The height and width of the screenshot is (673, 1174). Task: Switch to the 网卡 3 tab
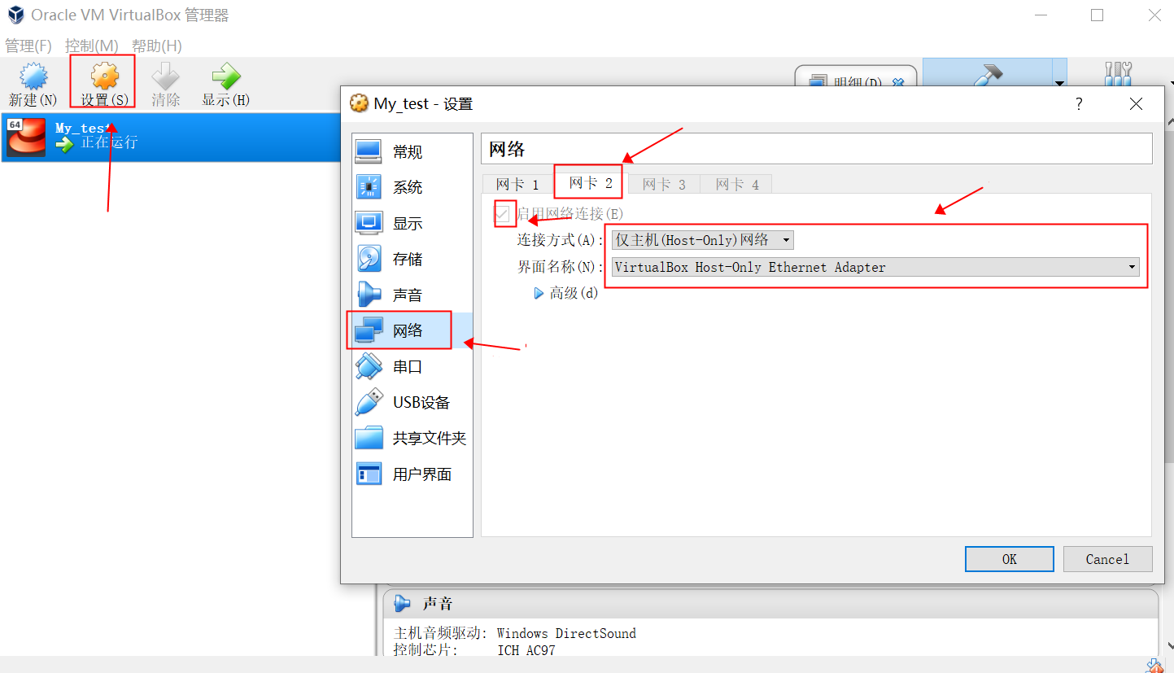[663, 184]
